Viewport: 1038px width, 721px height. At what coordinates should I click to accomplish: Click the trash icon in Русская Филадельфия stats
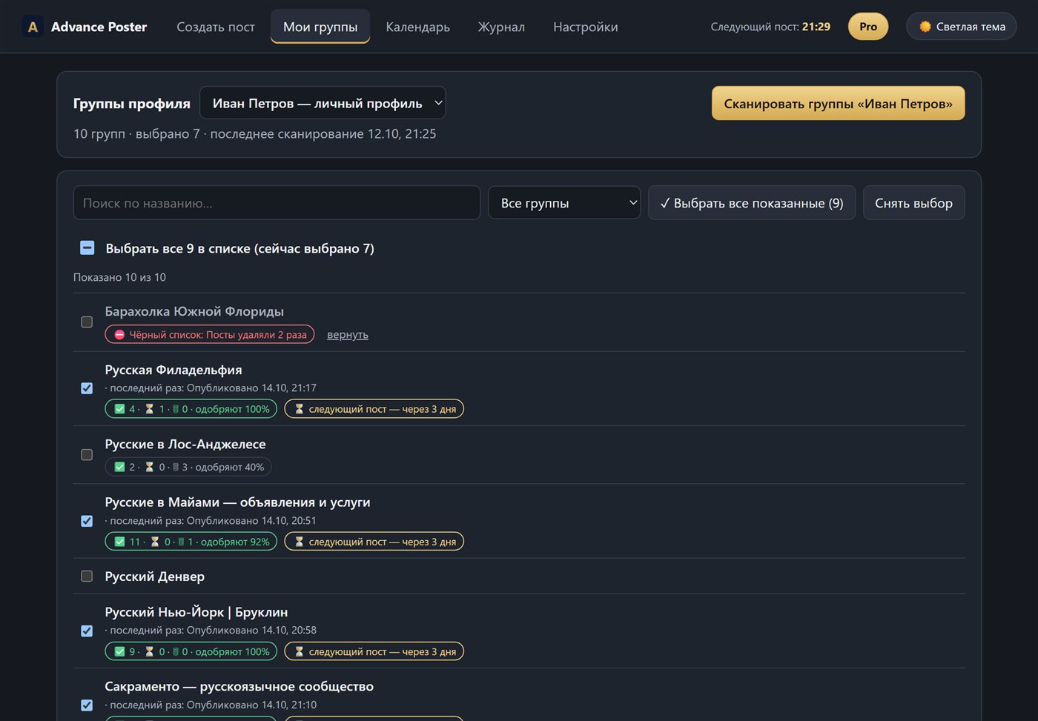(x=176, y=409)
